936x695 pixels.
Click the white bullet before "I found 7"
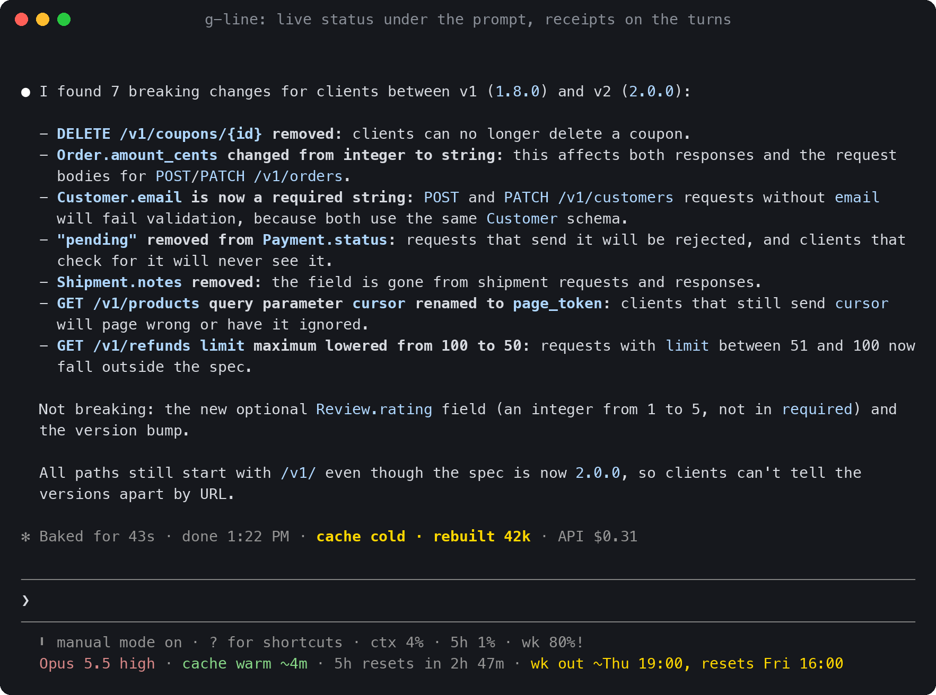(x=25, y=92)
